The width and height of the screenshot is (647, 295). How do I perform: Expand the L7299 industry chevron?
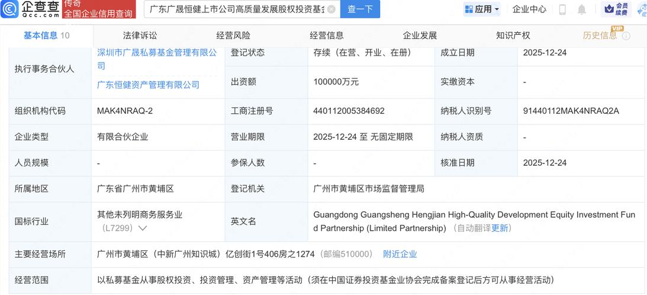(x=143, y=228)
